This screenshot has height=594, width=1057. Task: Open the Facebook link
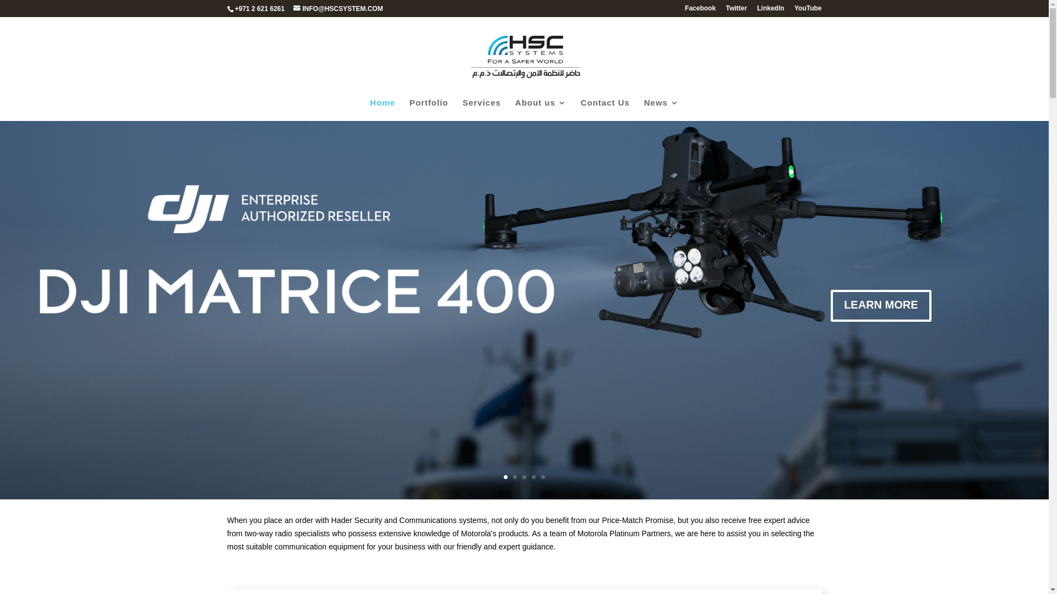700,8
